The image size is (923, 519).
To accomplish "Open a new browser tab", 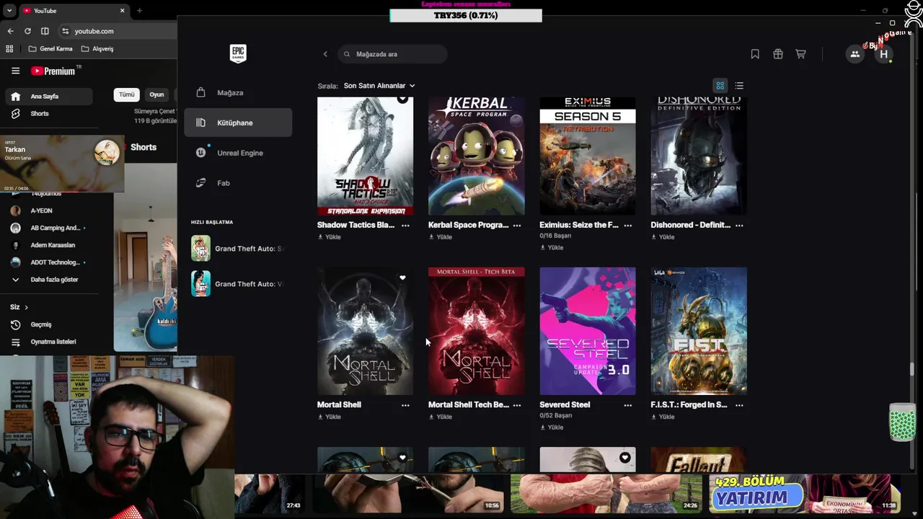I will [x=139, y=11].
